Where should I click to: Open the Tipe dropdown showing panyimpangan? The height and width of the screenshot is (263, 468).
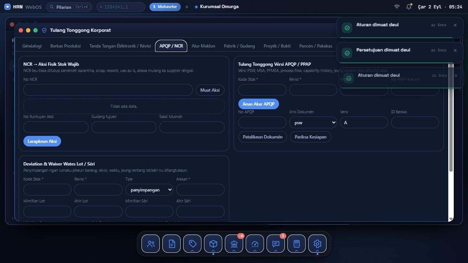coord(149,190)
